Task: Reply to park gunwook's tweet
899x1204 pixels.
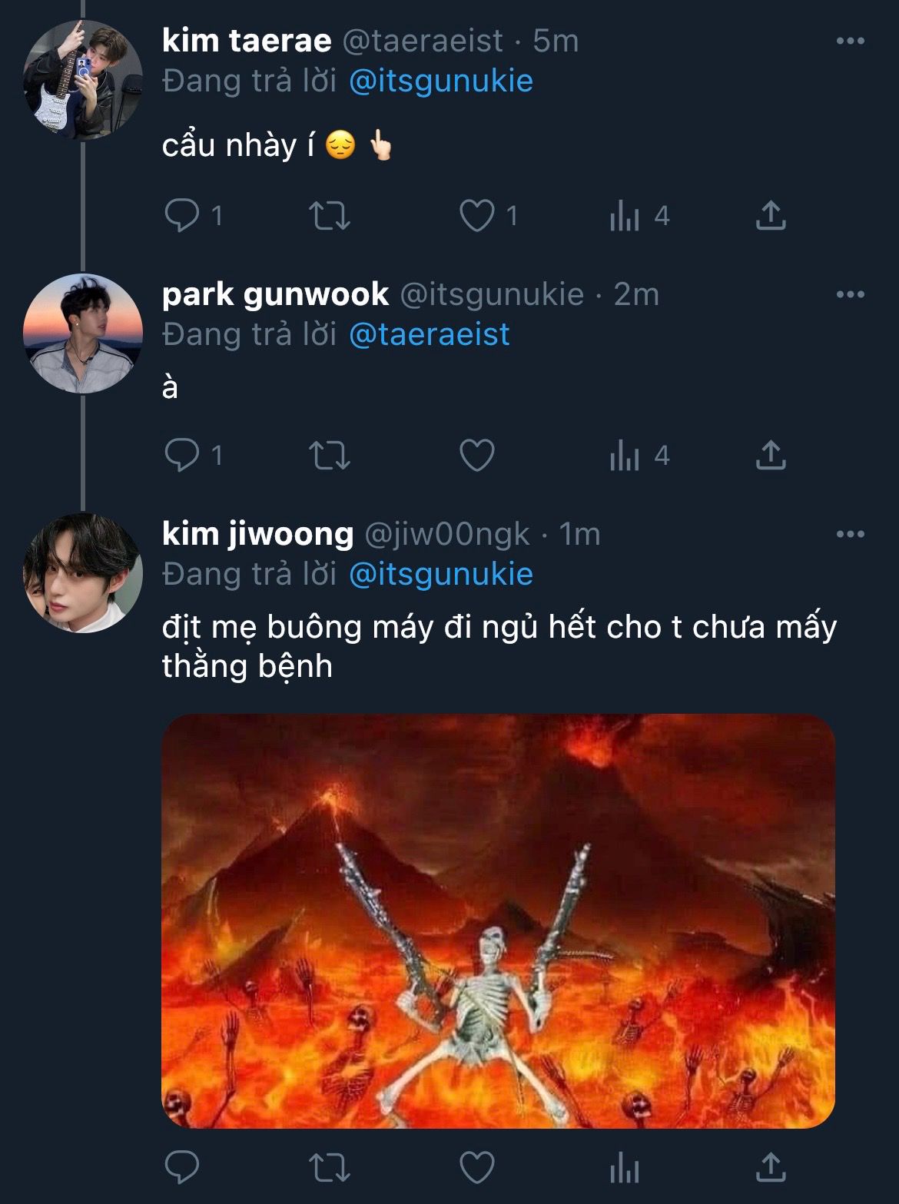Action: point(182,455)
